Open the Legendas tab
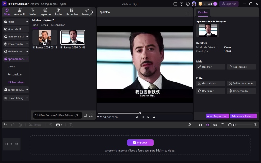 point(45,12)
